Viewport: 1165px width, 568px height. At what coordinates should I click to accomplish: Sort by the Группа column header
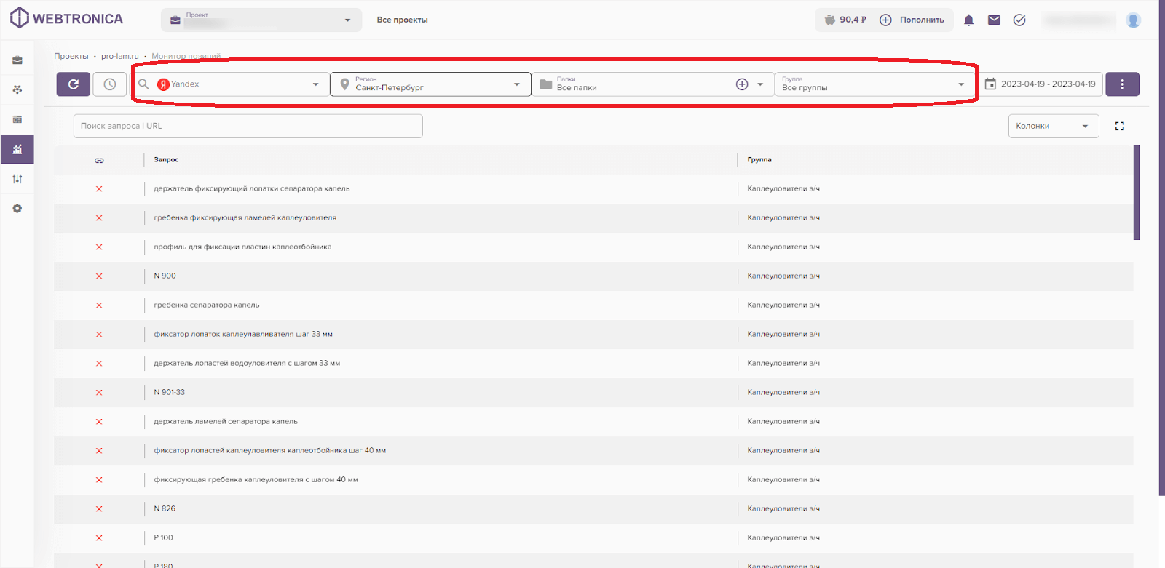759,160
